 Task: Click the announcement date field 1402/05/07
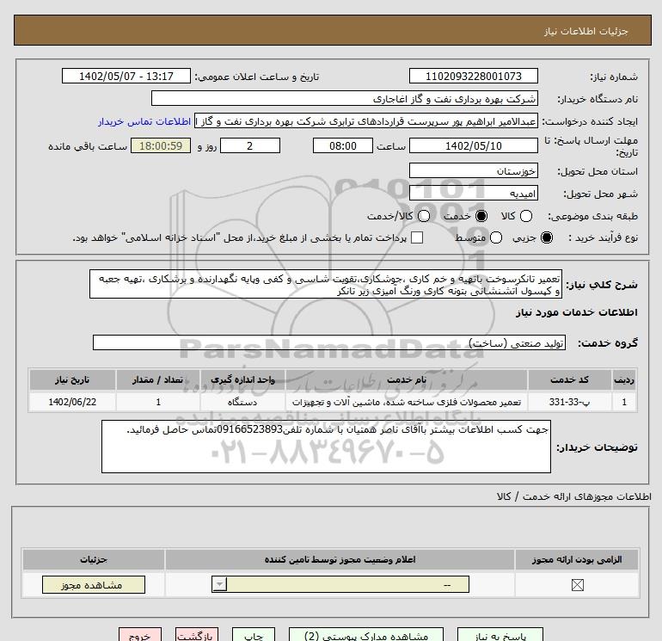pos(126,77)
